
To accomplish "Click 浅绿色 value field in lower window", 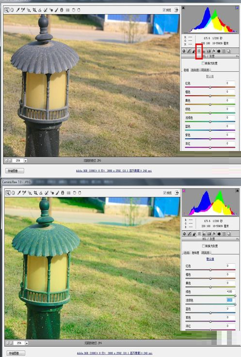I will [230, 300].
